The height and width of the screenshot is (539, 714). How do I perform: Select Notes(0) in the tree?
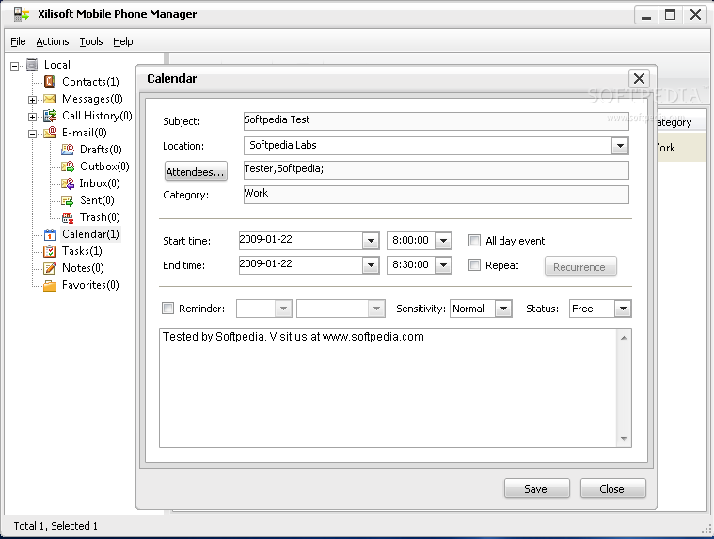click(x=83, y=268)
